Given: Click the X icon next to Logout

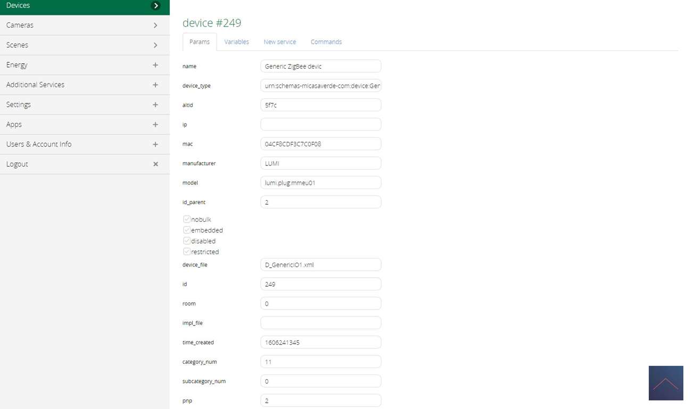Looking at the screenshot, I should pos(155,164).
